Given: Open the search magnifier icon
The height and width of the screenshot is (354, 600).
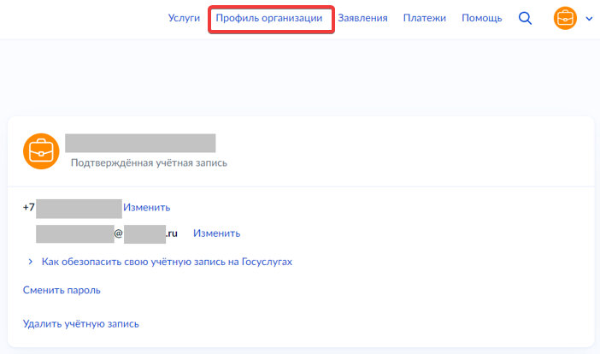Looking at the screenshot, I should (x=525, y=18).
